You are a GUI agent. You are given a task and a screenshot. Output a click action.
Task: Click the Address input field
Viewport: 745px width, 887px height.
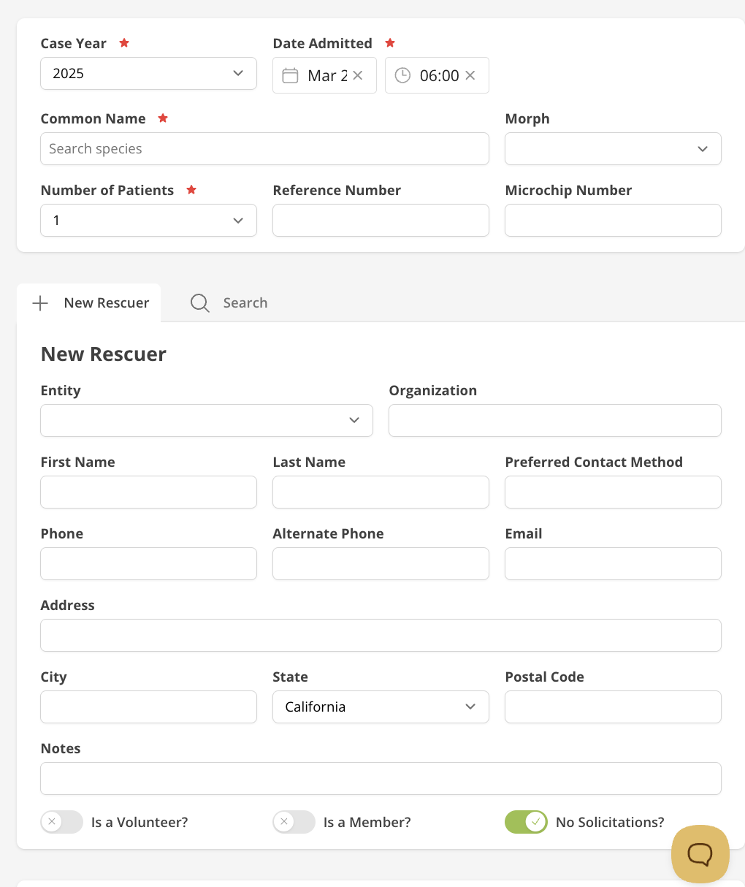tap(381, 635)
